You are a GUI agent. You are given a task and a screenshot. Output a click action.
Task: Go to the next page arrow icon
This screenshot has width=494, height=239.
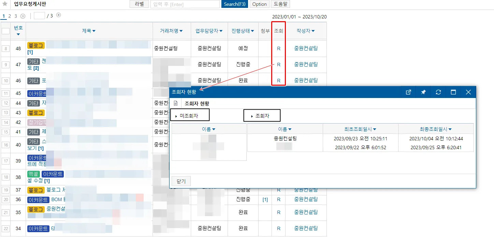(x=59, y=15)
